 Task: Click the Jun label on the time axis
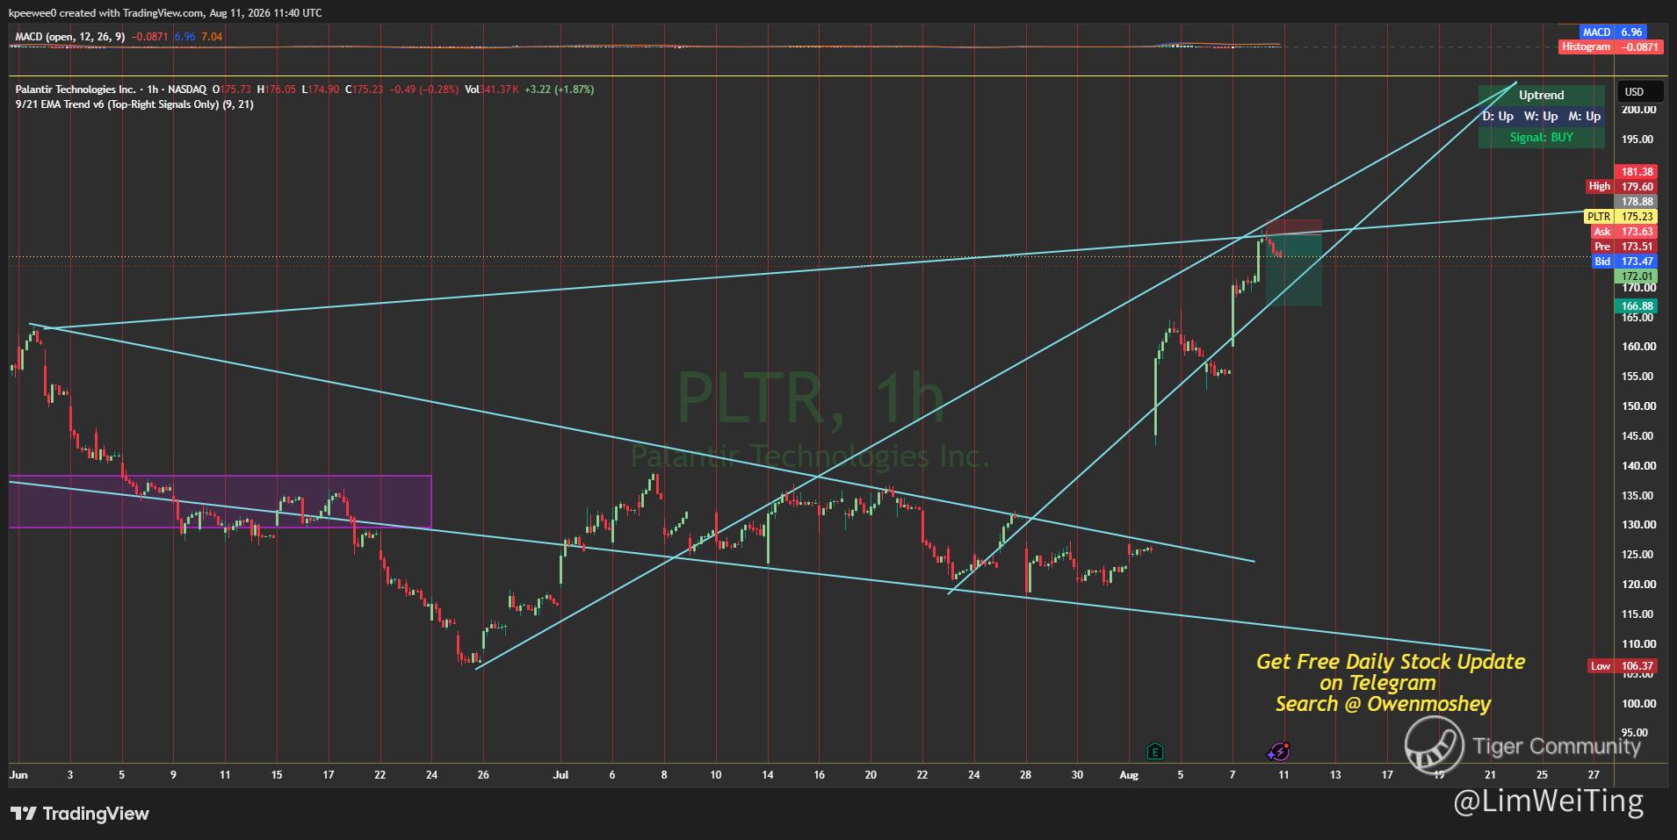pyautogui.click(x=18, y=775)
